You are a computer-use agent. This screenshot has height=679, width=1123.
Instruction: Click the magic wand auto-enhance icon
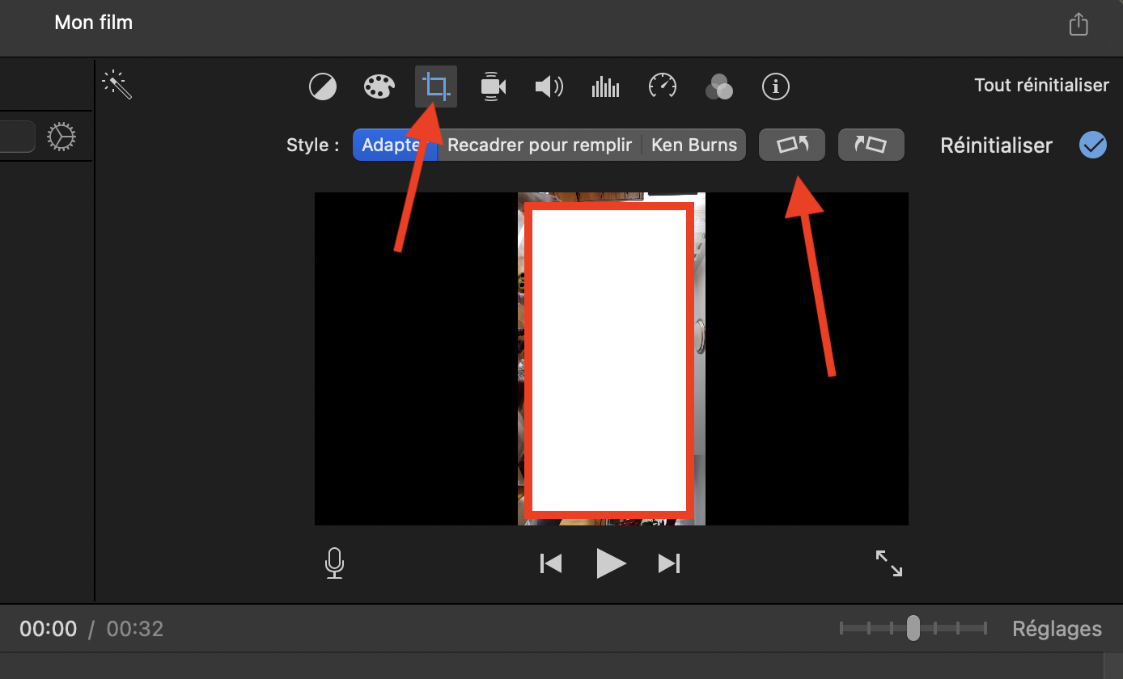click(x=117, y=85)
